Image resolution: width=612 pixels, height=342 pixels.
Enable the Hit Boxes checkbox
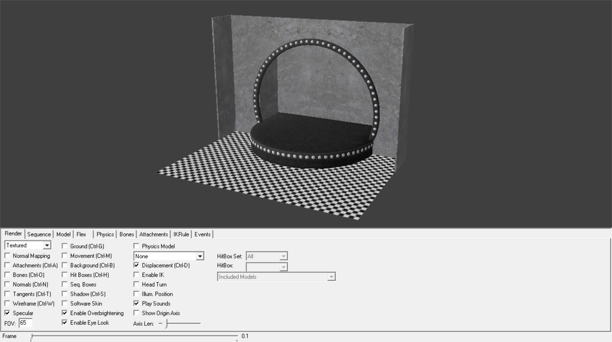65,275
